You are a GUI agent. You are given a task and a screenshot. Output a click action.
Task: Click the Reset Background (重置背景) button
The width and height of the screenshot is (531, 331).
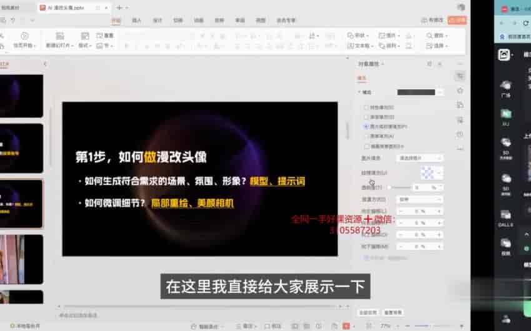(x=393, y=312)
